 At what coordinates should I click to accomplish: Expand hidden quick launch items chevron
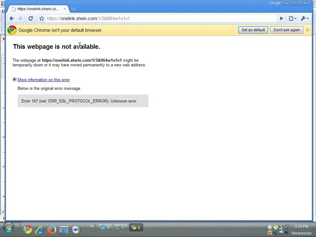coord(92,226)
